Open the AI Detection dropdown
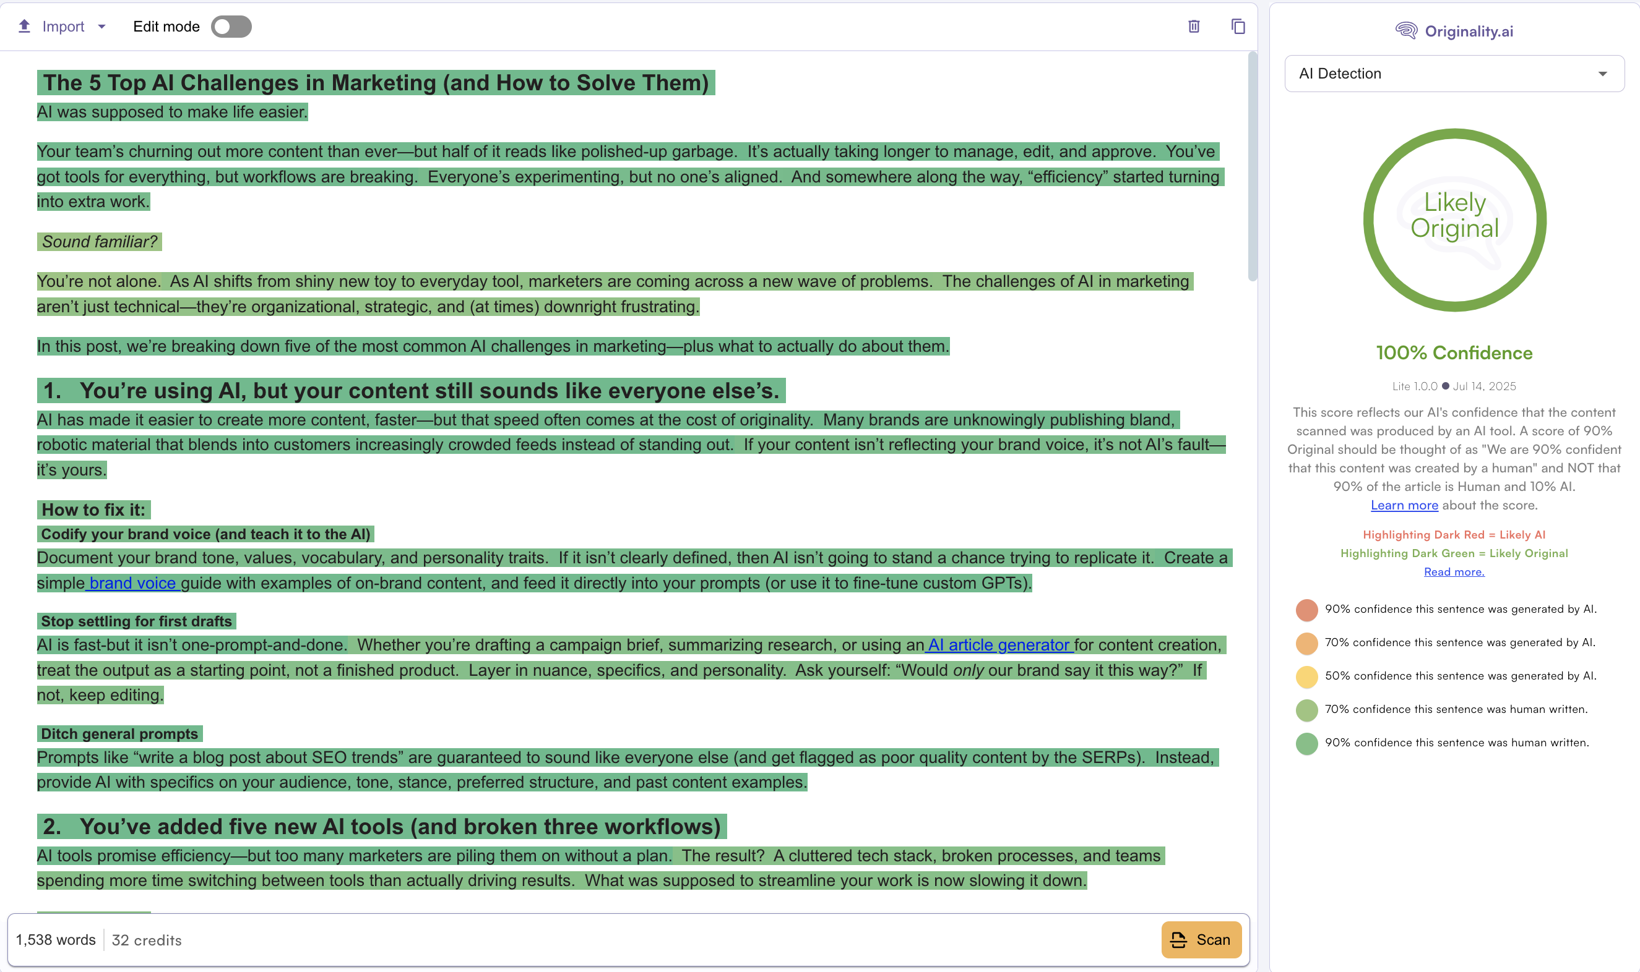The image size is (1640, 972). (x=1454, y=74)
